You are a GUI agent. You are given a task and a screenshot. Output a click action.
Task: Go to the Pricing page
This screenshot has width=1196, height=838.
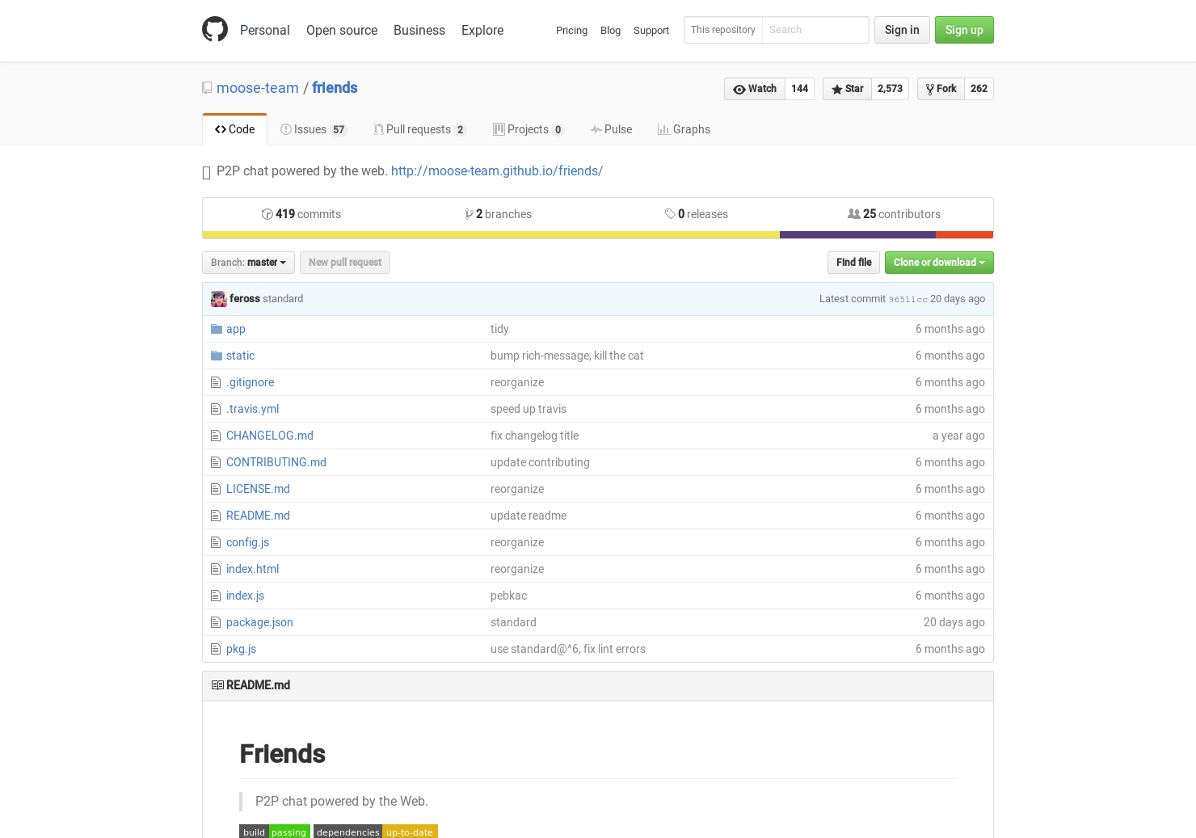click(571, 31)
